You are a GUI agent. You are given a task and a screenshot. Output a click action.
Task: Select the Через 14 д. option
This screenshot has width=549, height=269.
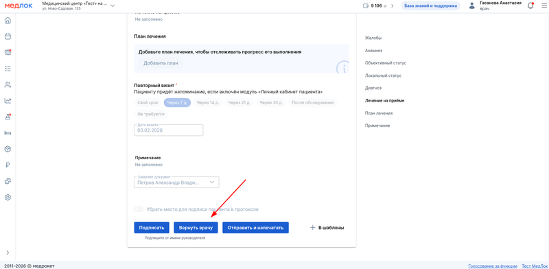click(x=208, y=103)
